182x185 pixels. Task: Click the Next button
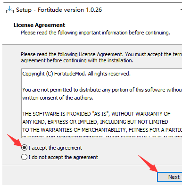pos(170,177)
